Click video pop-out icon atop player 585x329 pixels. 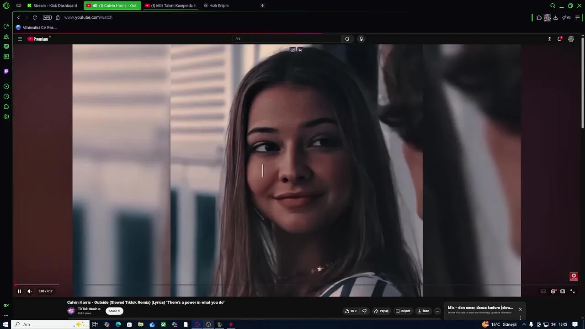[x=293, y=50]
